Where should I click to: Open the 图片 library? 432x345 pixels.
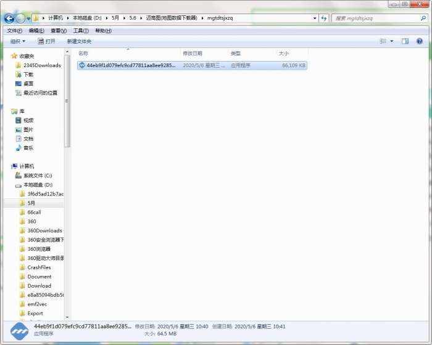click(28, 129)
